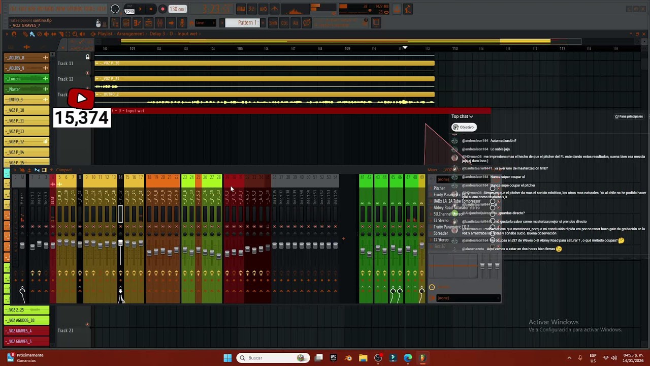Open the mixer output (none) dropdown at bottom
650x366 pixels.
click(x=468, y=298)
